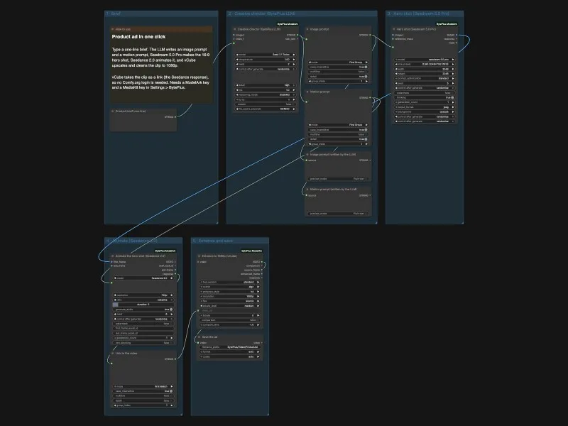The height and width of the screenshot is (426, 568).
Task: Click BytePlus ModelArk badge above Enhance to 1080p node
Action: tap(252, 251)
